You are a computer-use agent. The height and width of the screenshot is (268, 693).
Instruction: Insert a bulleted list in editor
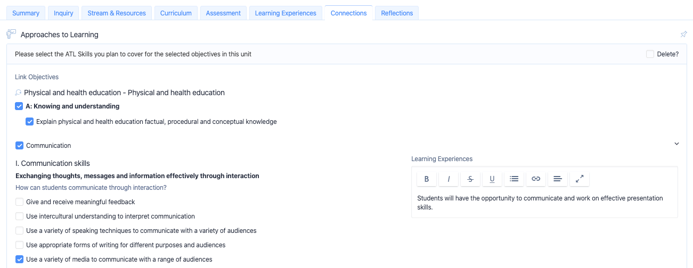tap(514, 179)
